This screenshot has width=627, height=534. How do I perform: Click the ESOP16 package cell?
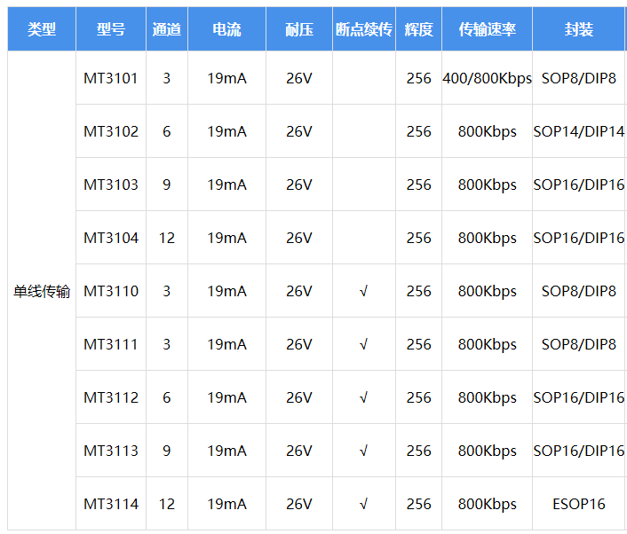click(x=578, y=504)
